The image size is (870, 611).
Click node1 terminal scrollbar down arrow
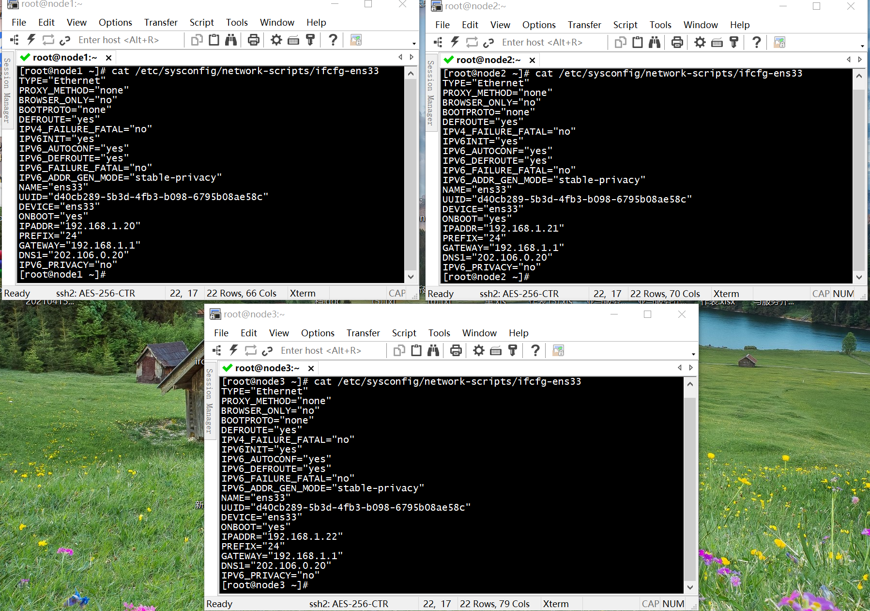click(411, 277)
